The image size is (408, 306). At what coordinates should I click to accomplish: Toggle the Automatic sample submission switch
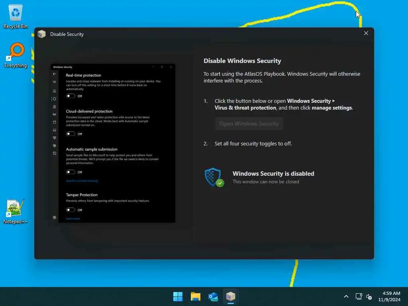click(x=71, y=172)
